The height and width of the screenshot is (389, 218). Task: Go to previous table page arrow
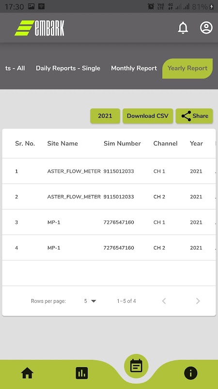pos(164,301)
